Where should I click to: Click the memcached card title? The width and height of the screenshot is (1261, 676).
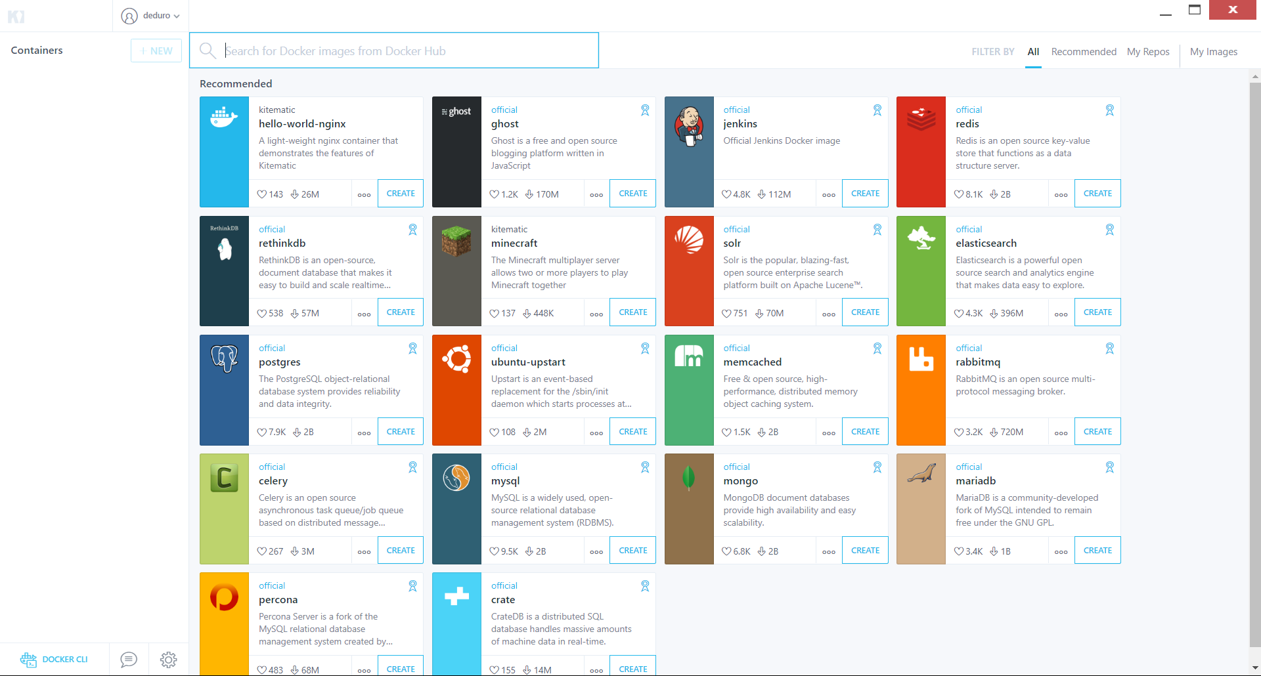[x=753, y=362]
